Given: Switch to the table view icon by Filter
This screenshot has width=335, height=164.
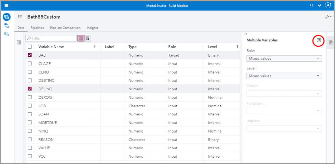Looking at the screenshot, I should [x=81, y=39].
